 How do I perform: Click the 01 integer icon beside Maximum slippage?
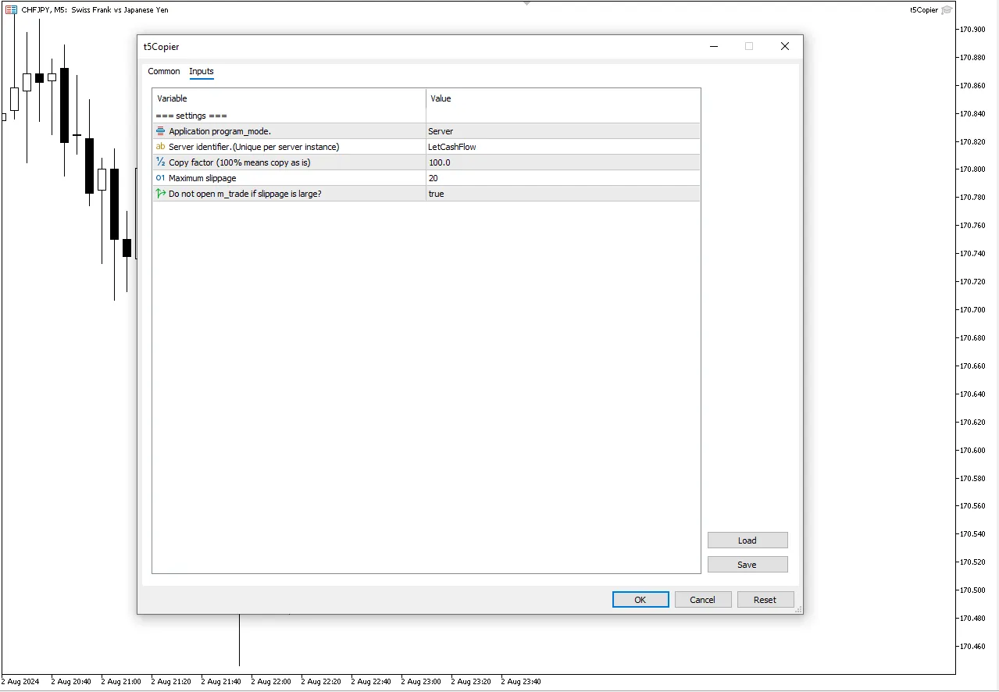[x=161, y=178]
